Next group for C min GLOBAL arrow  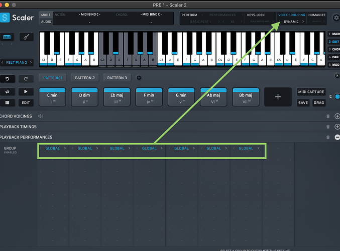pyautogui.click(x=65, y=148)
